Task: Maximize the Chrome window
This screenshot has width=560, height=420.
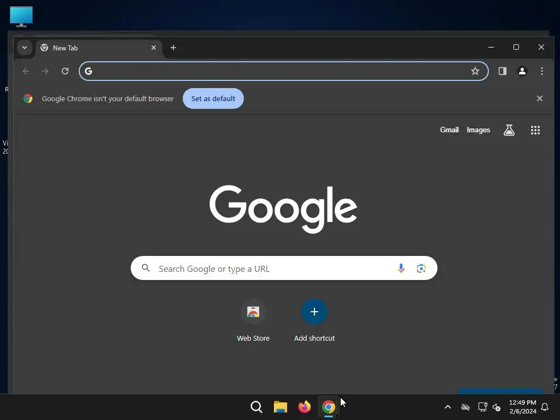Action: pyautogui.click(x=516, y=47)
